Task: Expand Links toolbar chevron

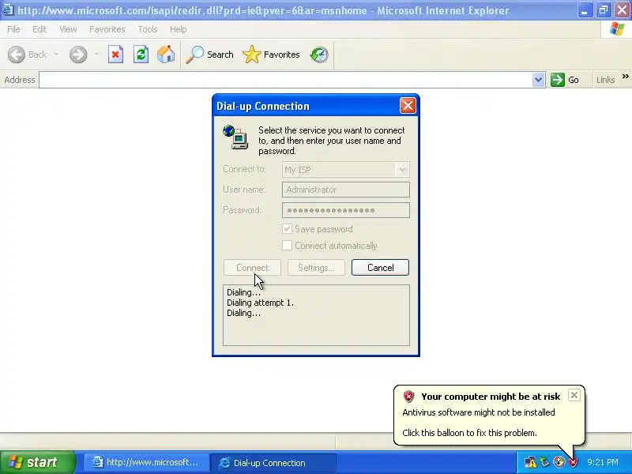Action: pos(625,77)
